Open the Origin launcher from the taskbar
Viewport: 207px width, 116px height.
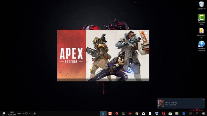click(x=116, y=113)
